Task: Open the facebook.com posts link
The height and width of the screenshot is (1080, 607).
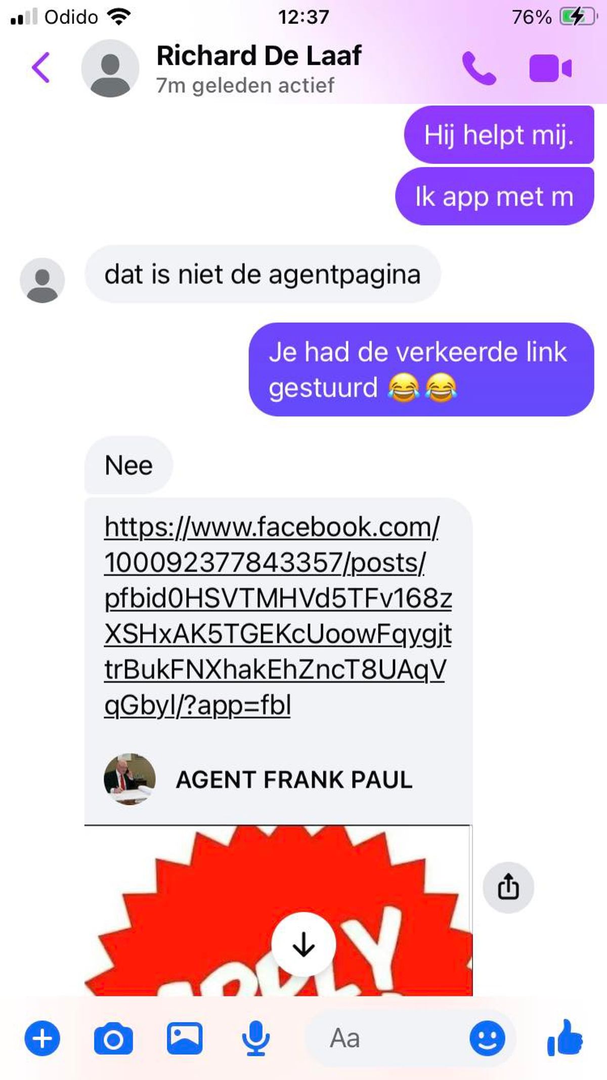Action: [x=278, y=616]
